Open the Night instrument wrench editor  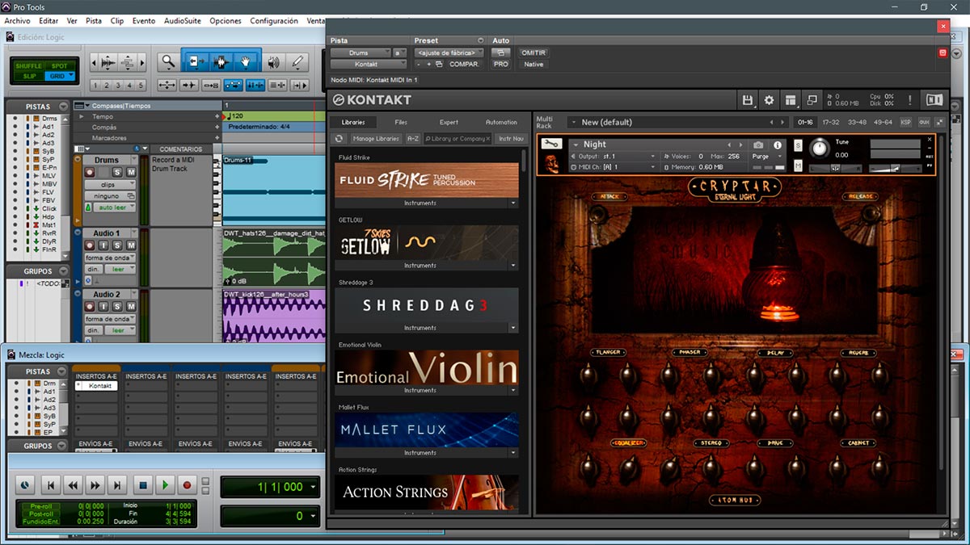tap(552, 144)
